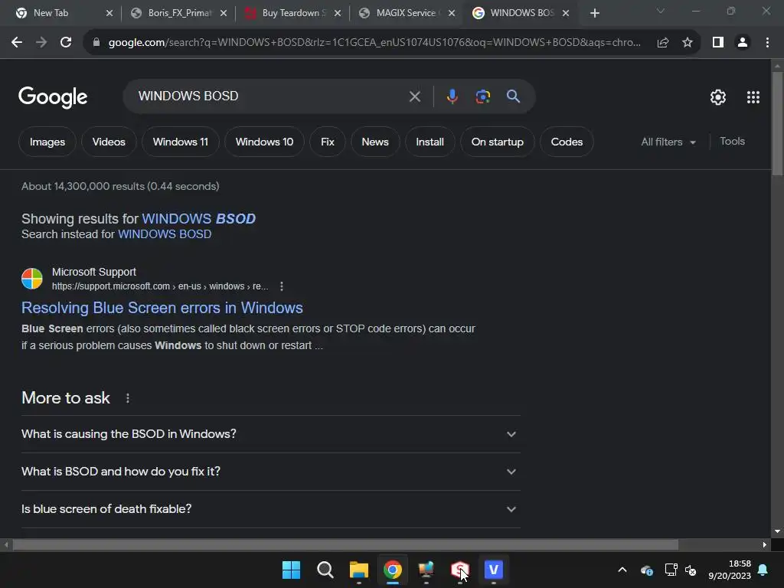
Task: Select the Codes filter chip
Action: 567,142
